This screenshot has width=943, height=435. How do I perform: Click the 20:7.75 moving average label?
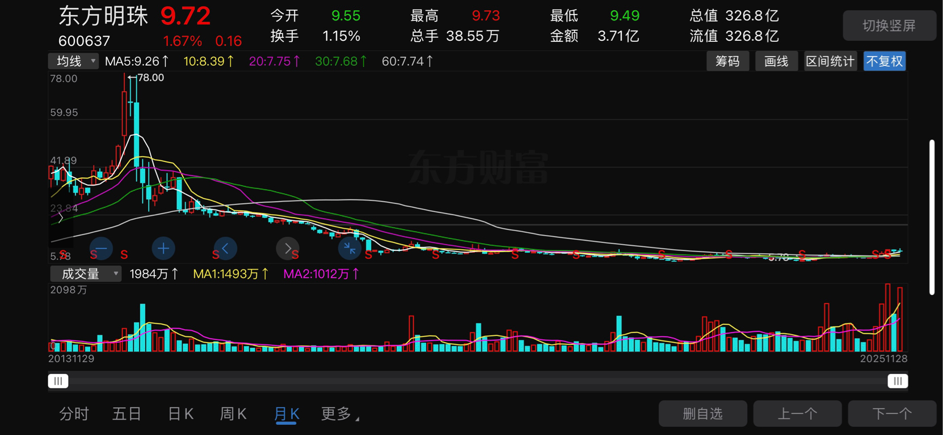274,61
